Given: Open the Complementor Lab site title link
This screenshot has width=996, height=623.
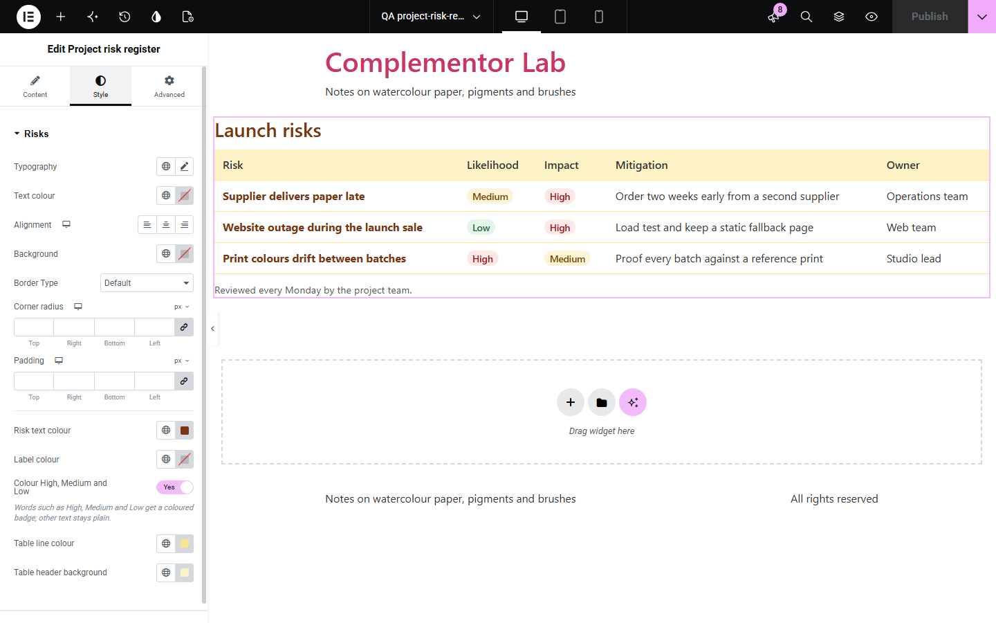Looking at the screenshot, I should (x=445, y=62).
